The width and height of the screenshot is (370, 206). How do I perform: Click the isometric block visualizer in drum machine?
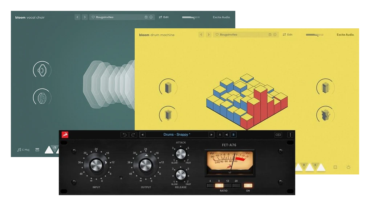tap(247, 102)
